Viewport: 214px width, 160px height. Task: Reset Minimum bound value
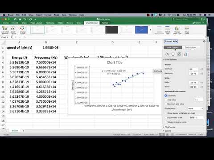pyautogui.click(x=202, y=69)
